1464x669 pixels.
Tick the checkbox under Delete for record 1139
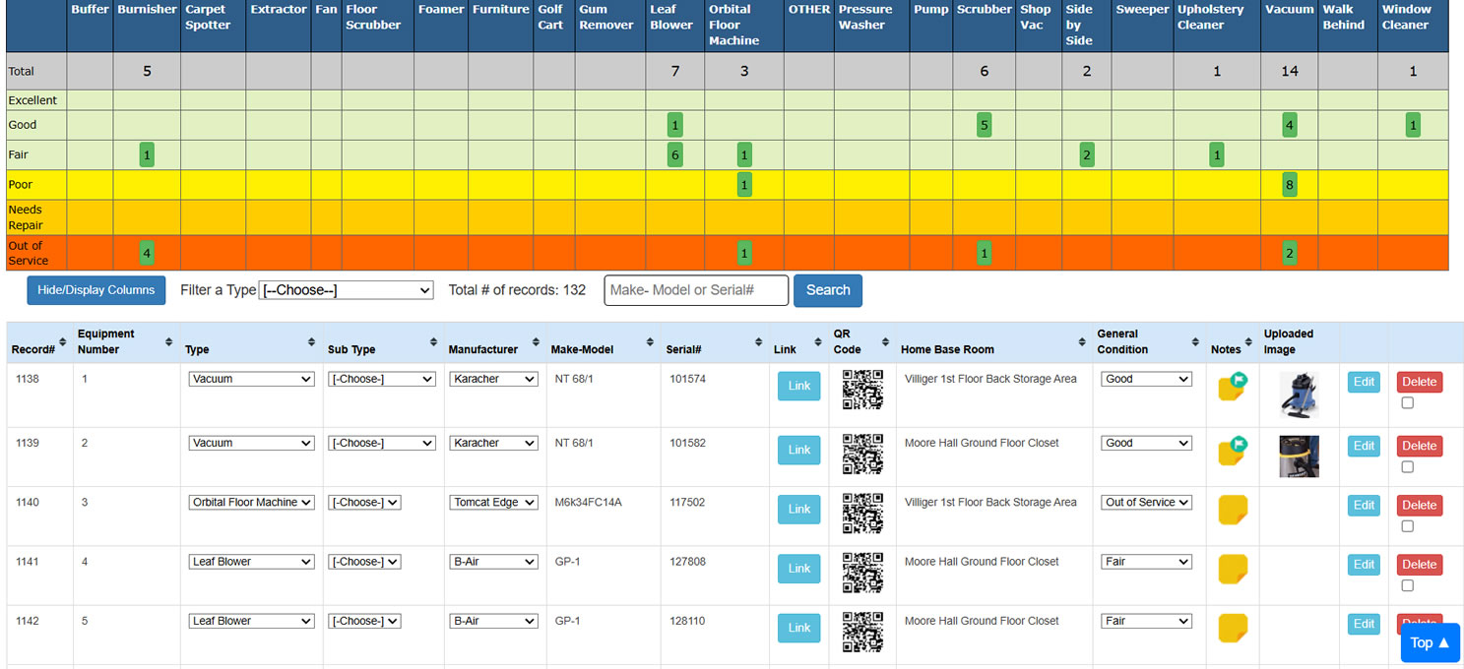[x=1407, y=466]
